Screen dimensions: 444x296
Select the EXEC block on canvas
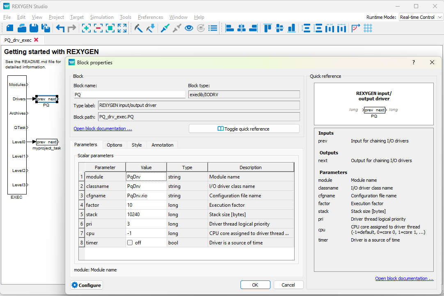click(x=17, y=135)
